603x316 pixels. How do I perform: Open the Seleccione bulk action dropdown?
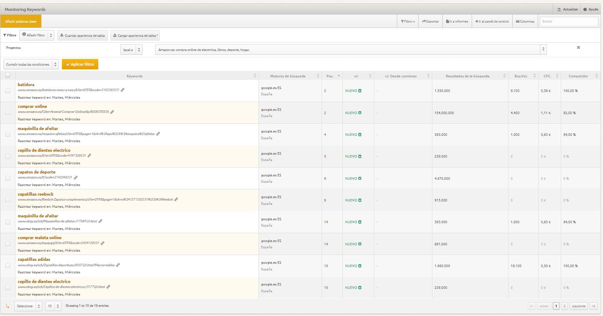pos(28,306)
